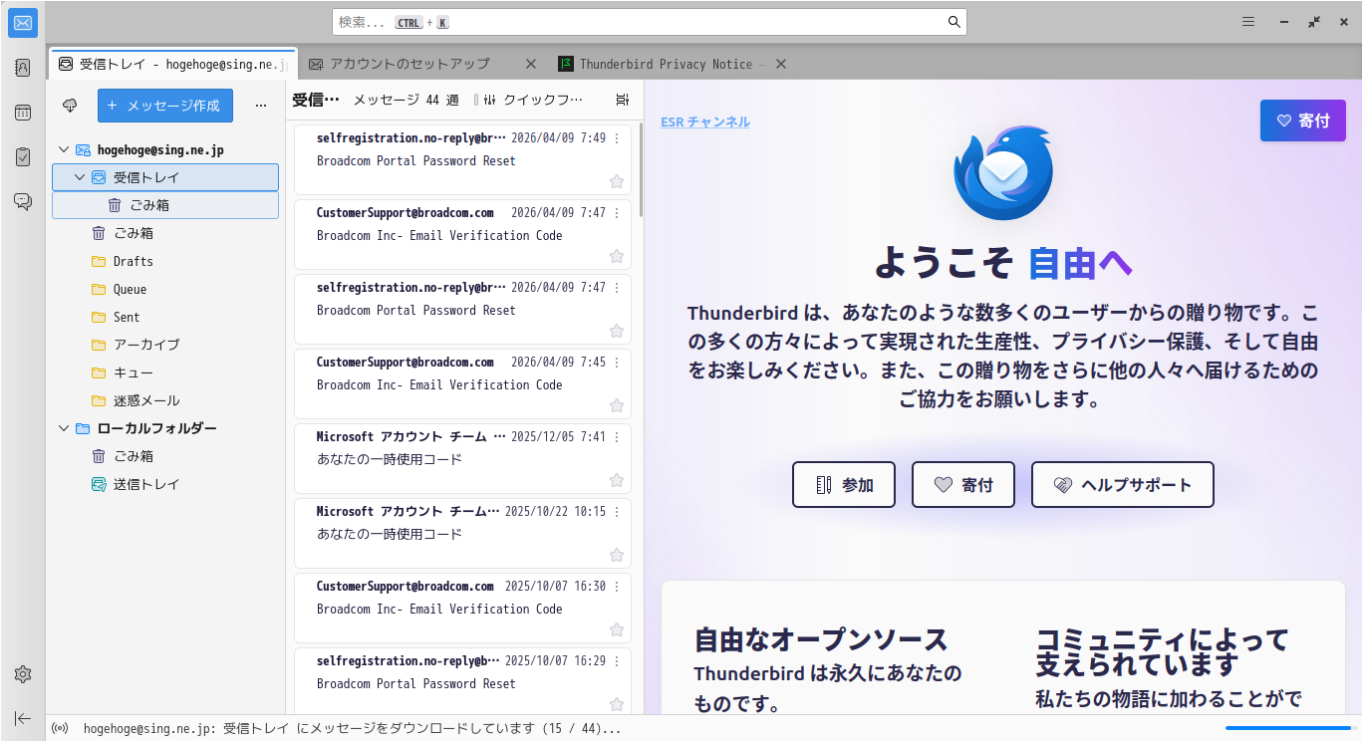The height and width of the screenshot is (742, 1363).
Task: Select the 受信トレイ folder
Action: (x=165, y=177)
